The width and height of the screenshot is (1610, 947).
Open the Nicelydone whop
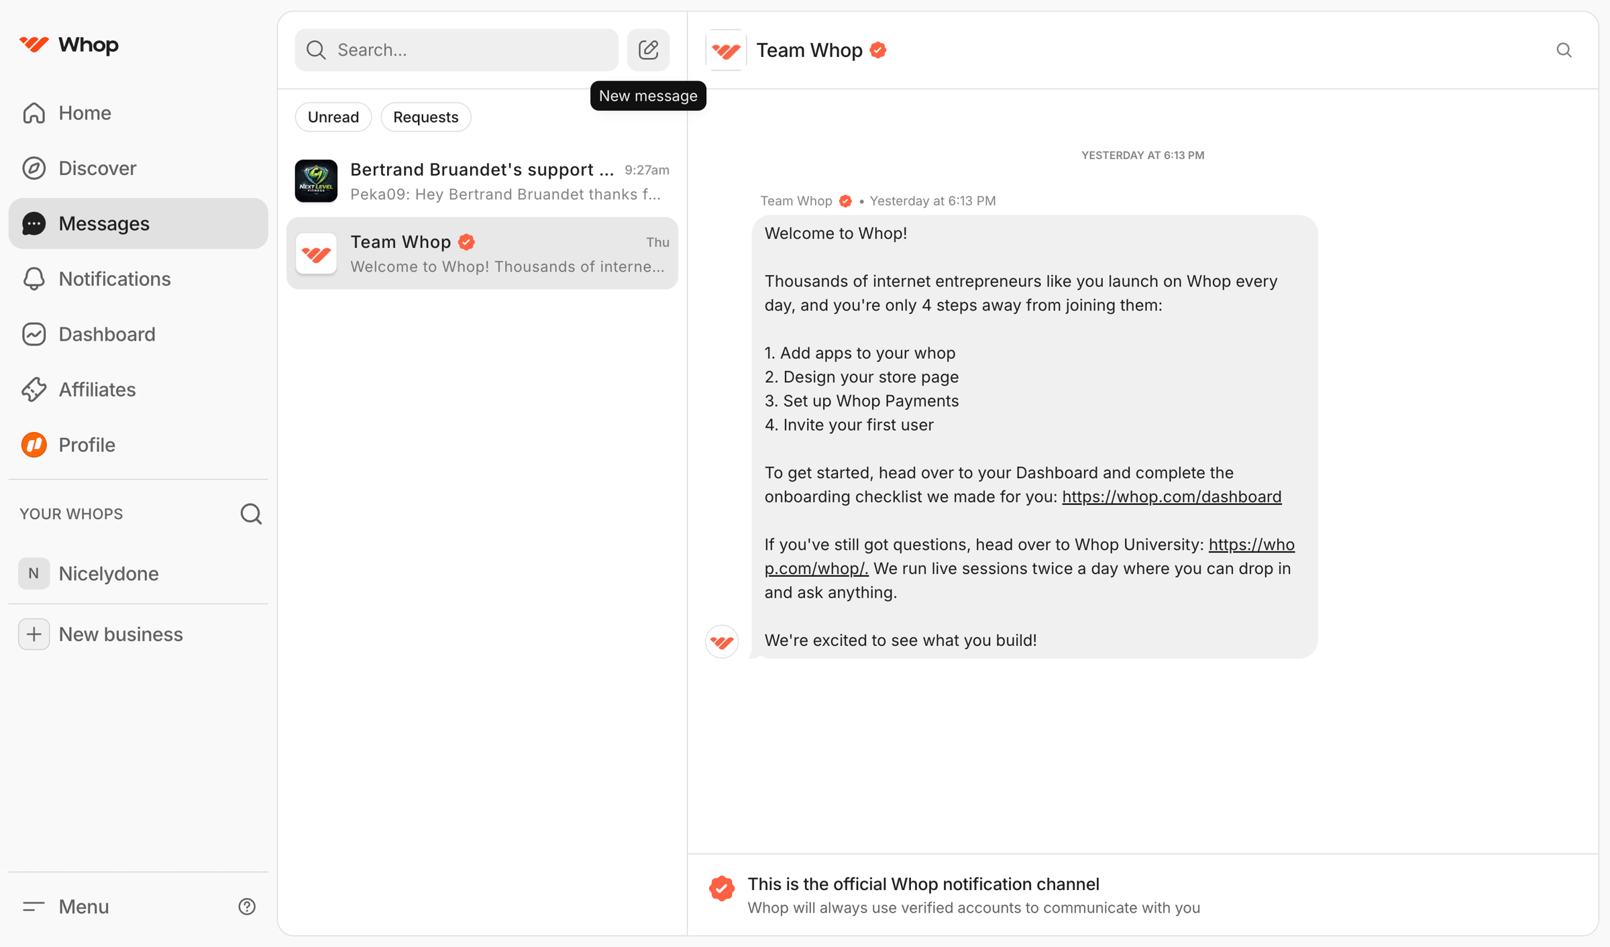point(138,573)
